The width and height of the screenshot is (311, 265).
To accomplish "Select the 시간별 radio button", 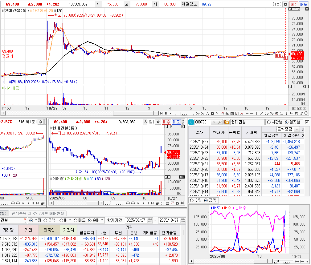I will pyautogui.click(x=268, y=122).
